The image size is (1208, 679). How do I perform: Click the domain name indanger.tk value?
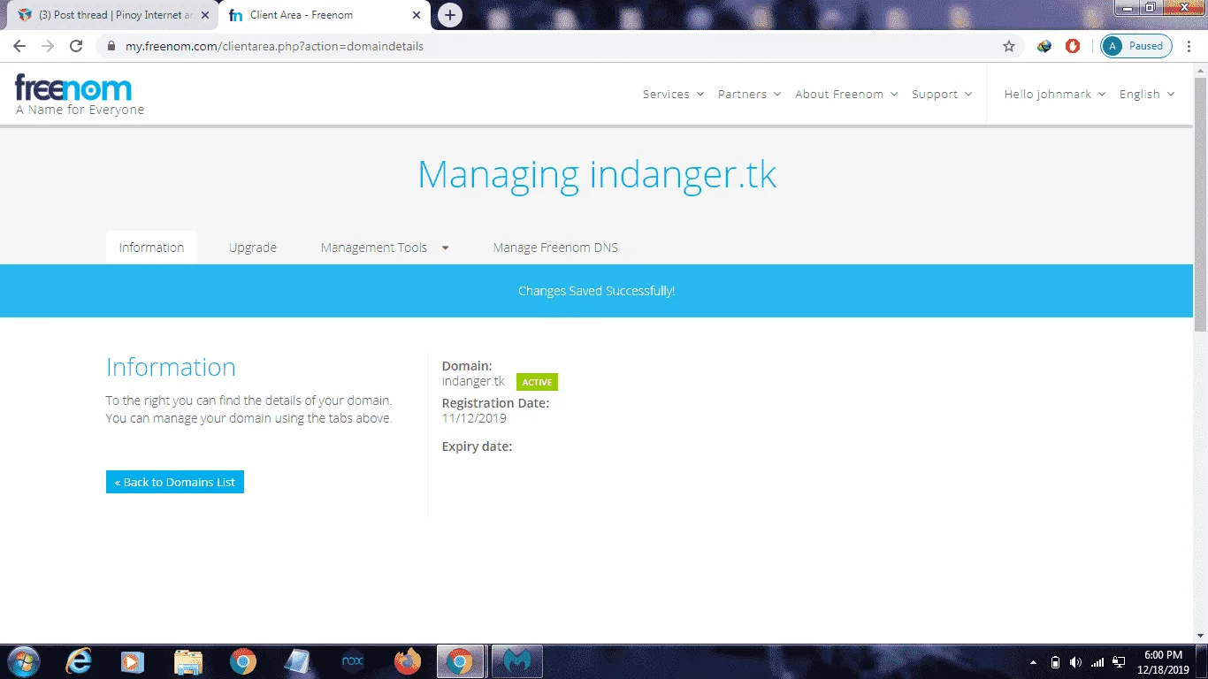tap(473, 381)
